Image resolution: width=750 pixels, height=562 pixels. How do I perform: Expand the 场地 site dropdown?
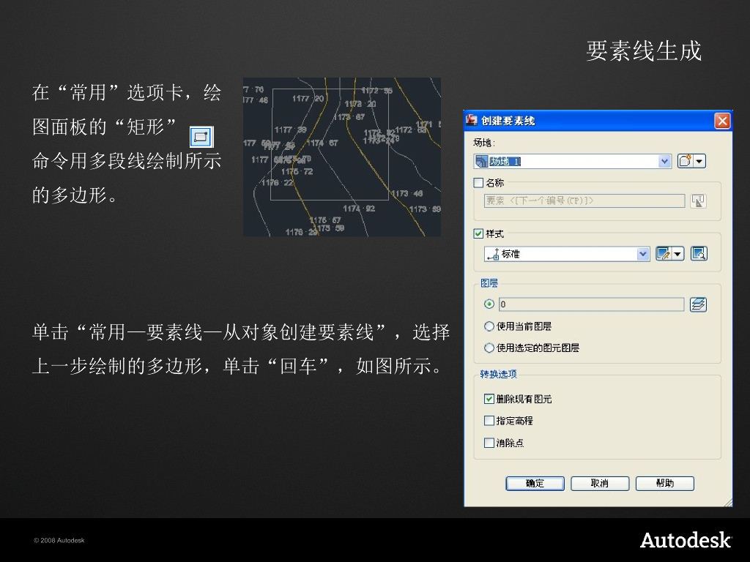(x=664, y=162)
